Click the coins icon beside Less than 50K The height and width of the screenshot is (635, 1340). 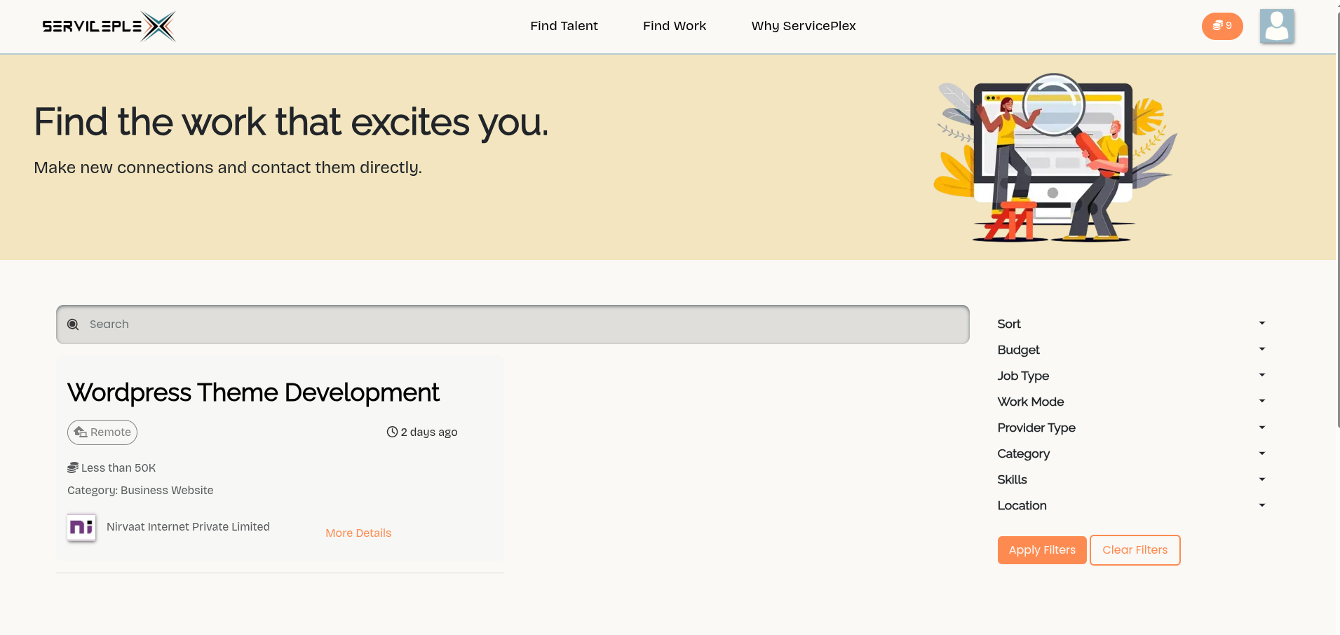pyautogui.click(x=73, y=468)
